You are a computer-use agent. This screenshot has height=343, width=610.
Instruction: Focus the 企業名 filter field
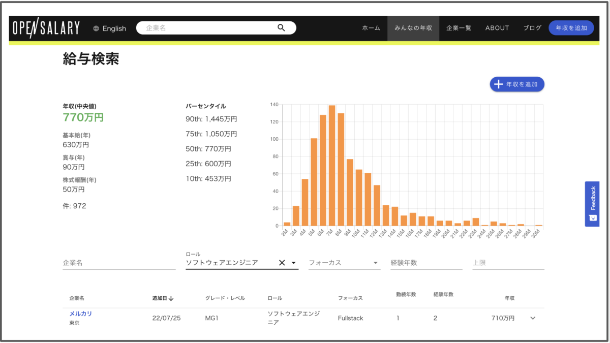click(x=119, y=263)
